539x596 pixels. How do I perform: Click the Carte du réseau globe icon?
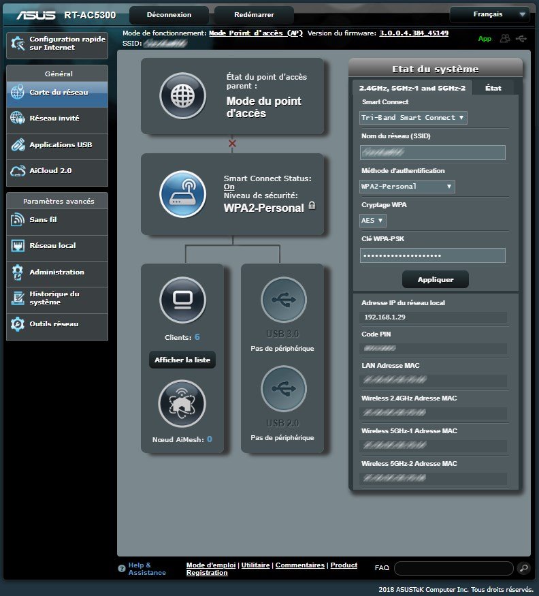pyautogui.click(x=18, y=92)
